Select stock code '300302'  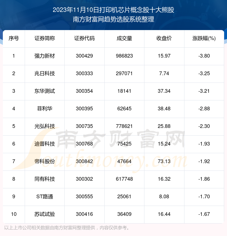(x=84, y=179)
